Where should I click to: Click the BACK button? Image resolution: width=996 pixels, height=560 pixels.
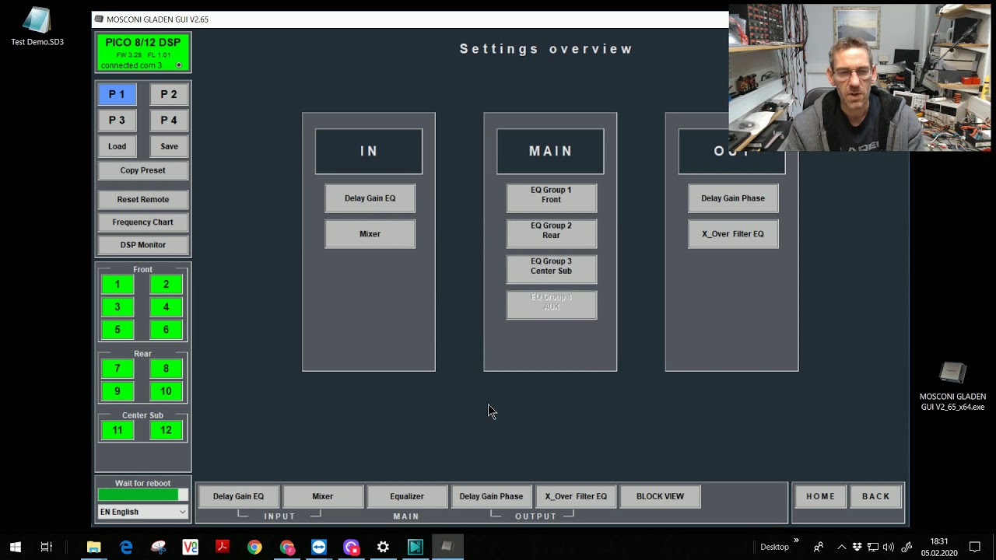(875, 496)
